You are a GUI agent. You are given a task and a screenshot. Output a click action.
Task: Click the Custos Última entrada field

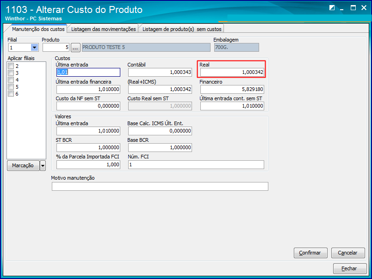(88, 72)
